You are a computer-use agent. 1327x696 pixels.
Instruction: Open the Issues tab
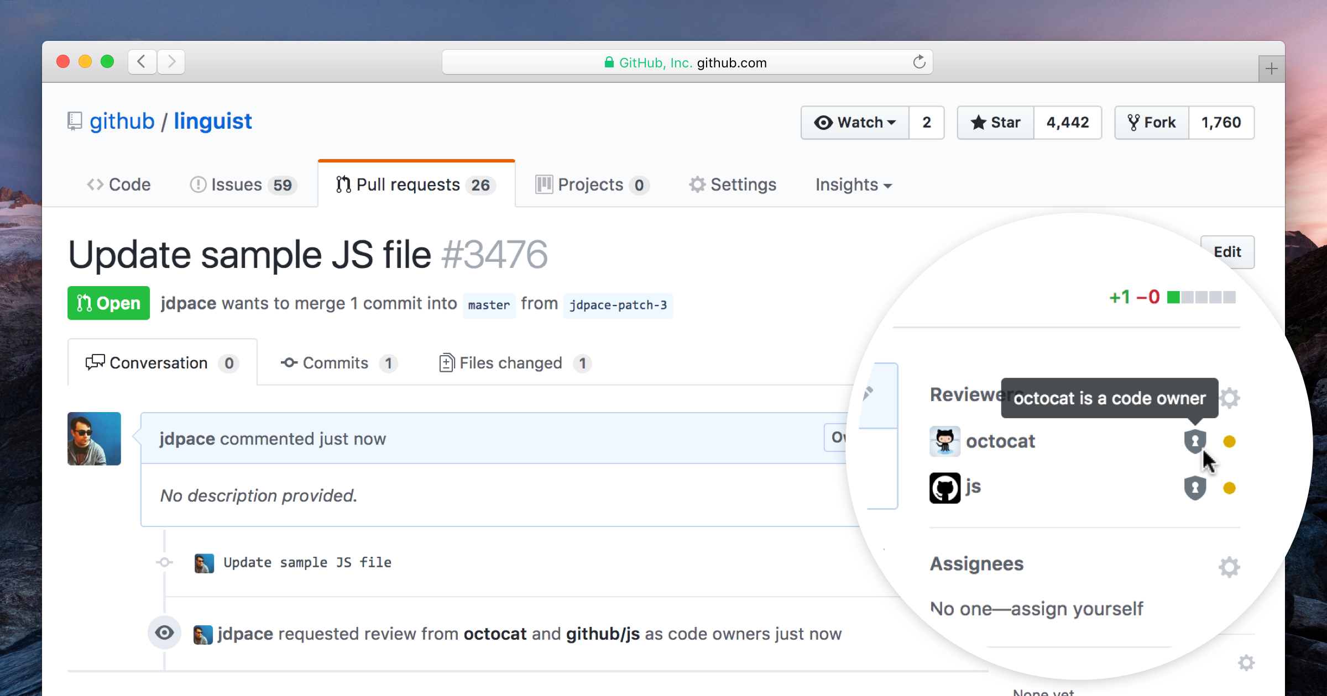[237, 184]
